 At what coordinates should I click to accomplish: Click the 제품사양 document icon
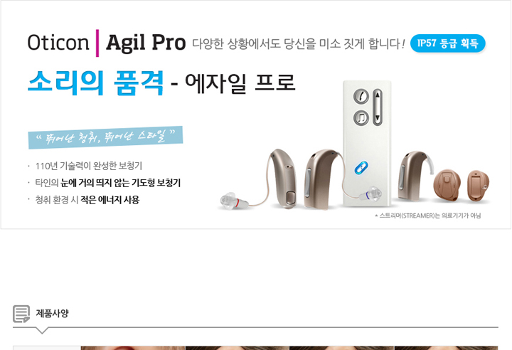[21, 314]
